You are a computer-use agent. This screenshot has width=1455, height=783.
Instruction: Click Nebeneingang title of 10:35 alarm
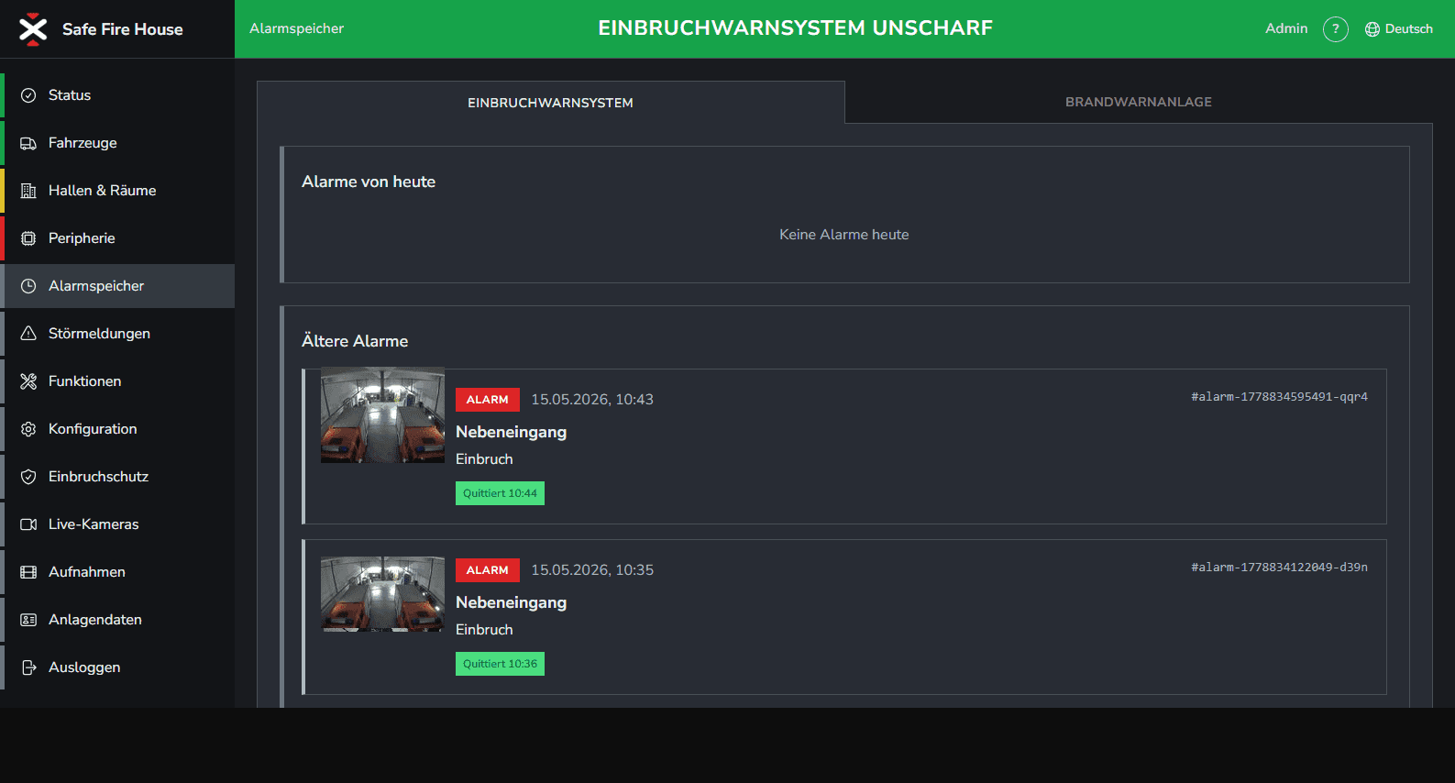[x=511, y=602]
